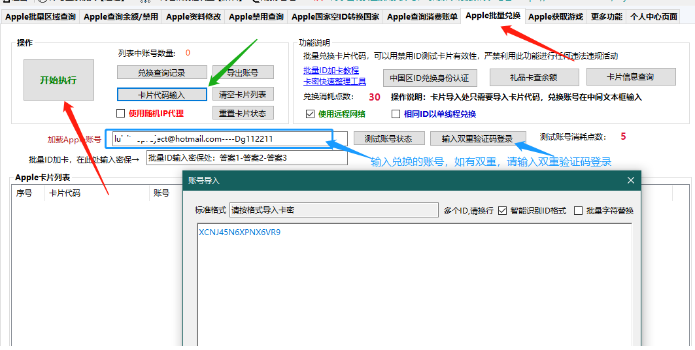695x350 pixels.
Task: Click 重置卡片状态 button
Action: pos(243,113)
